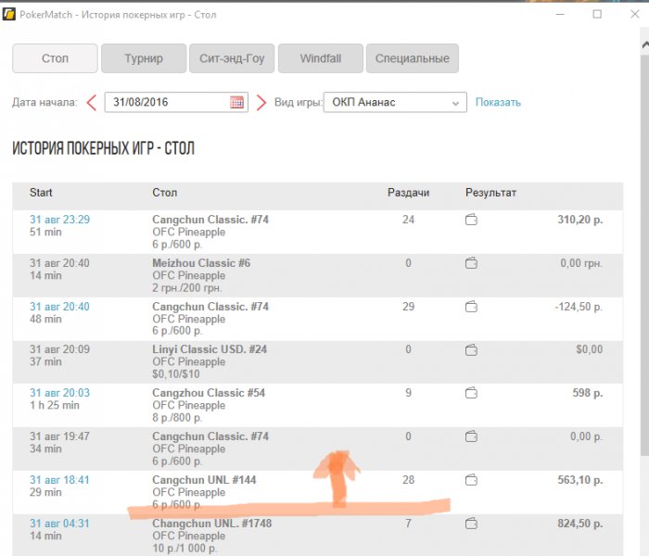
Task: Select result 598 р.
Action: [x=588, y=393]
